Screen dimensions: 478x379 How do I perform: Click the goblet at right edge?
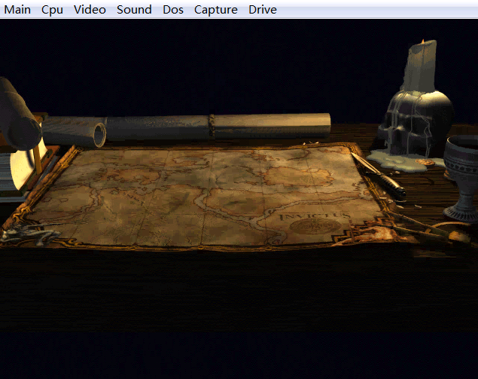(461, 179)
